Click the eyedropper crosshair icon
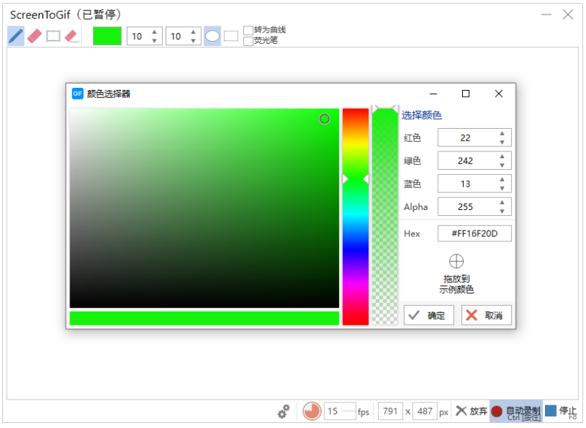Screen dimensions: 586x428 [x=456, y=261]
